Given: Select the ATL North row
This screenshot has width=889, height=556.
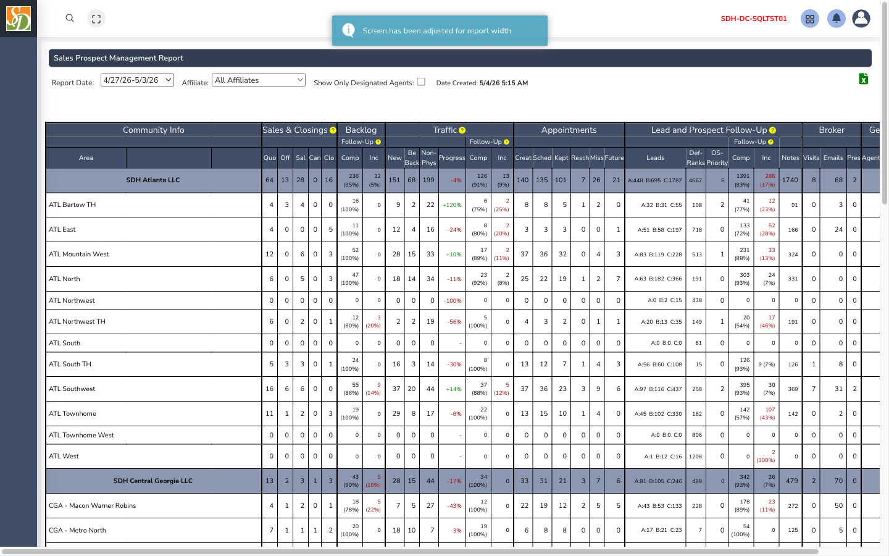Looking at the screenshot, I should point(462,279).
